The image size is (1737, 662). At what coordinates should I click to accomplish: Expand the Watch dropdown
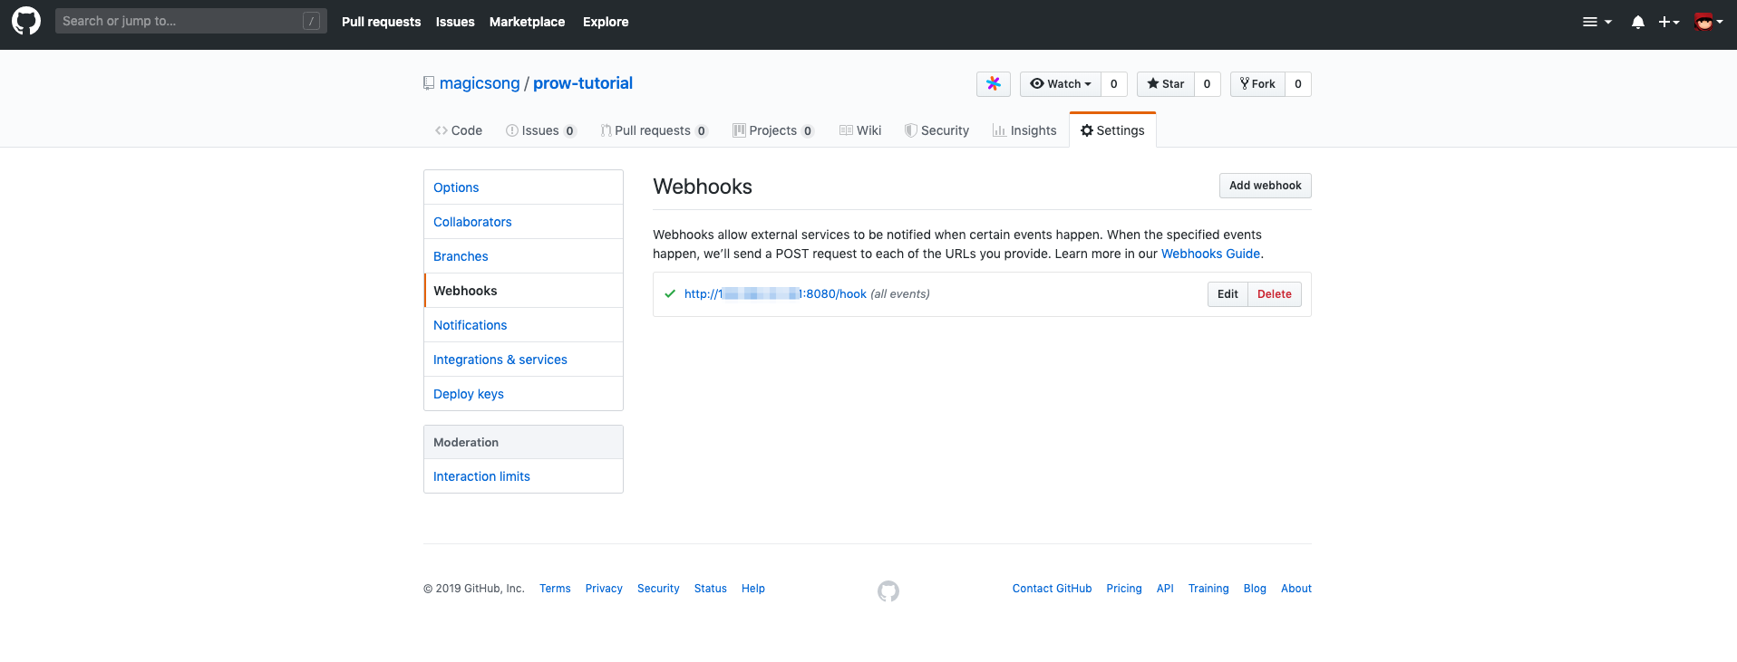[1061, 83]
